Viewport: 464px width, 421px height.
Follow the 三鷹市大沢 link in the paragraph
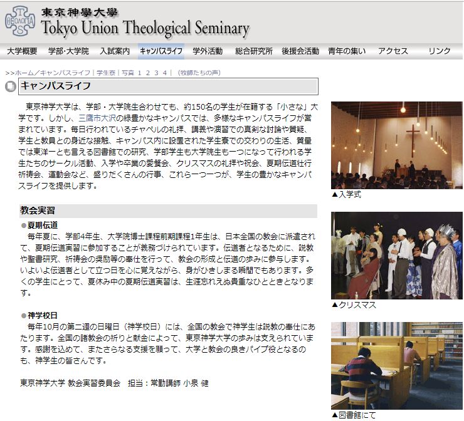click(97, 118)
